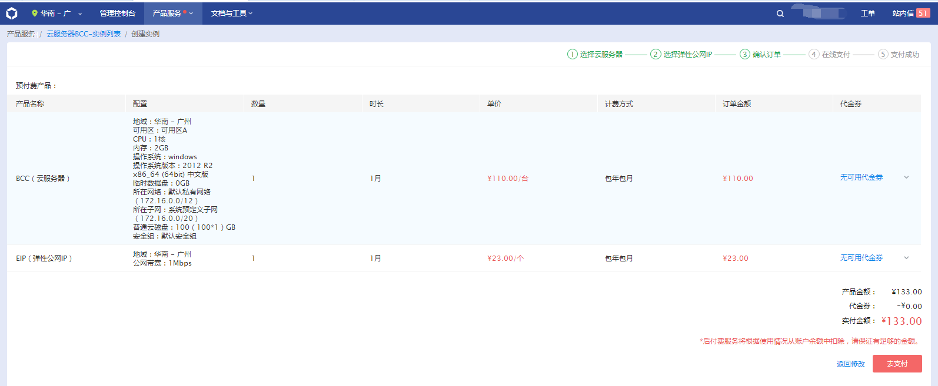Open 管理控制台 in the top navigation
This screenshot has width=938, height=386.
(x=117, y=13)
